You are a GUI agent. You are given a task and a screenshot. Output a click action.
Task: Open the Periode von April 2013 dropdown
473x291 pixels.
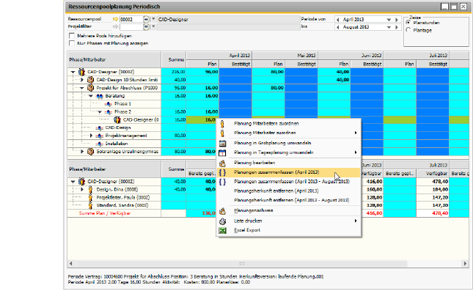(x=389, y=20)
